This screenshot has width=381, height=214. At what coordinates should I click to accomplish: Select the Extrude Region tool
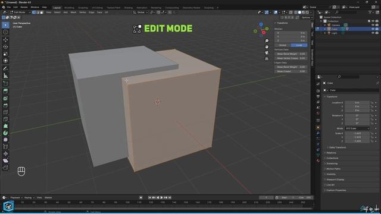[x=5, y=91]
